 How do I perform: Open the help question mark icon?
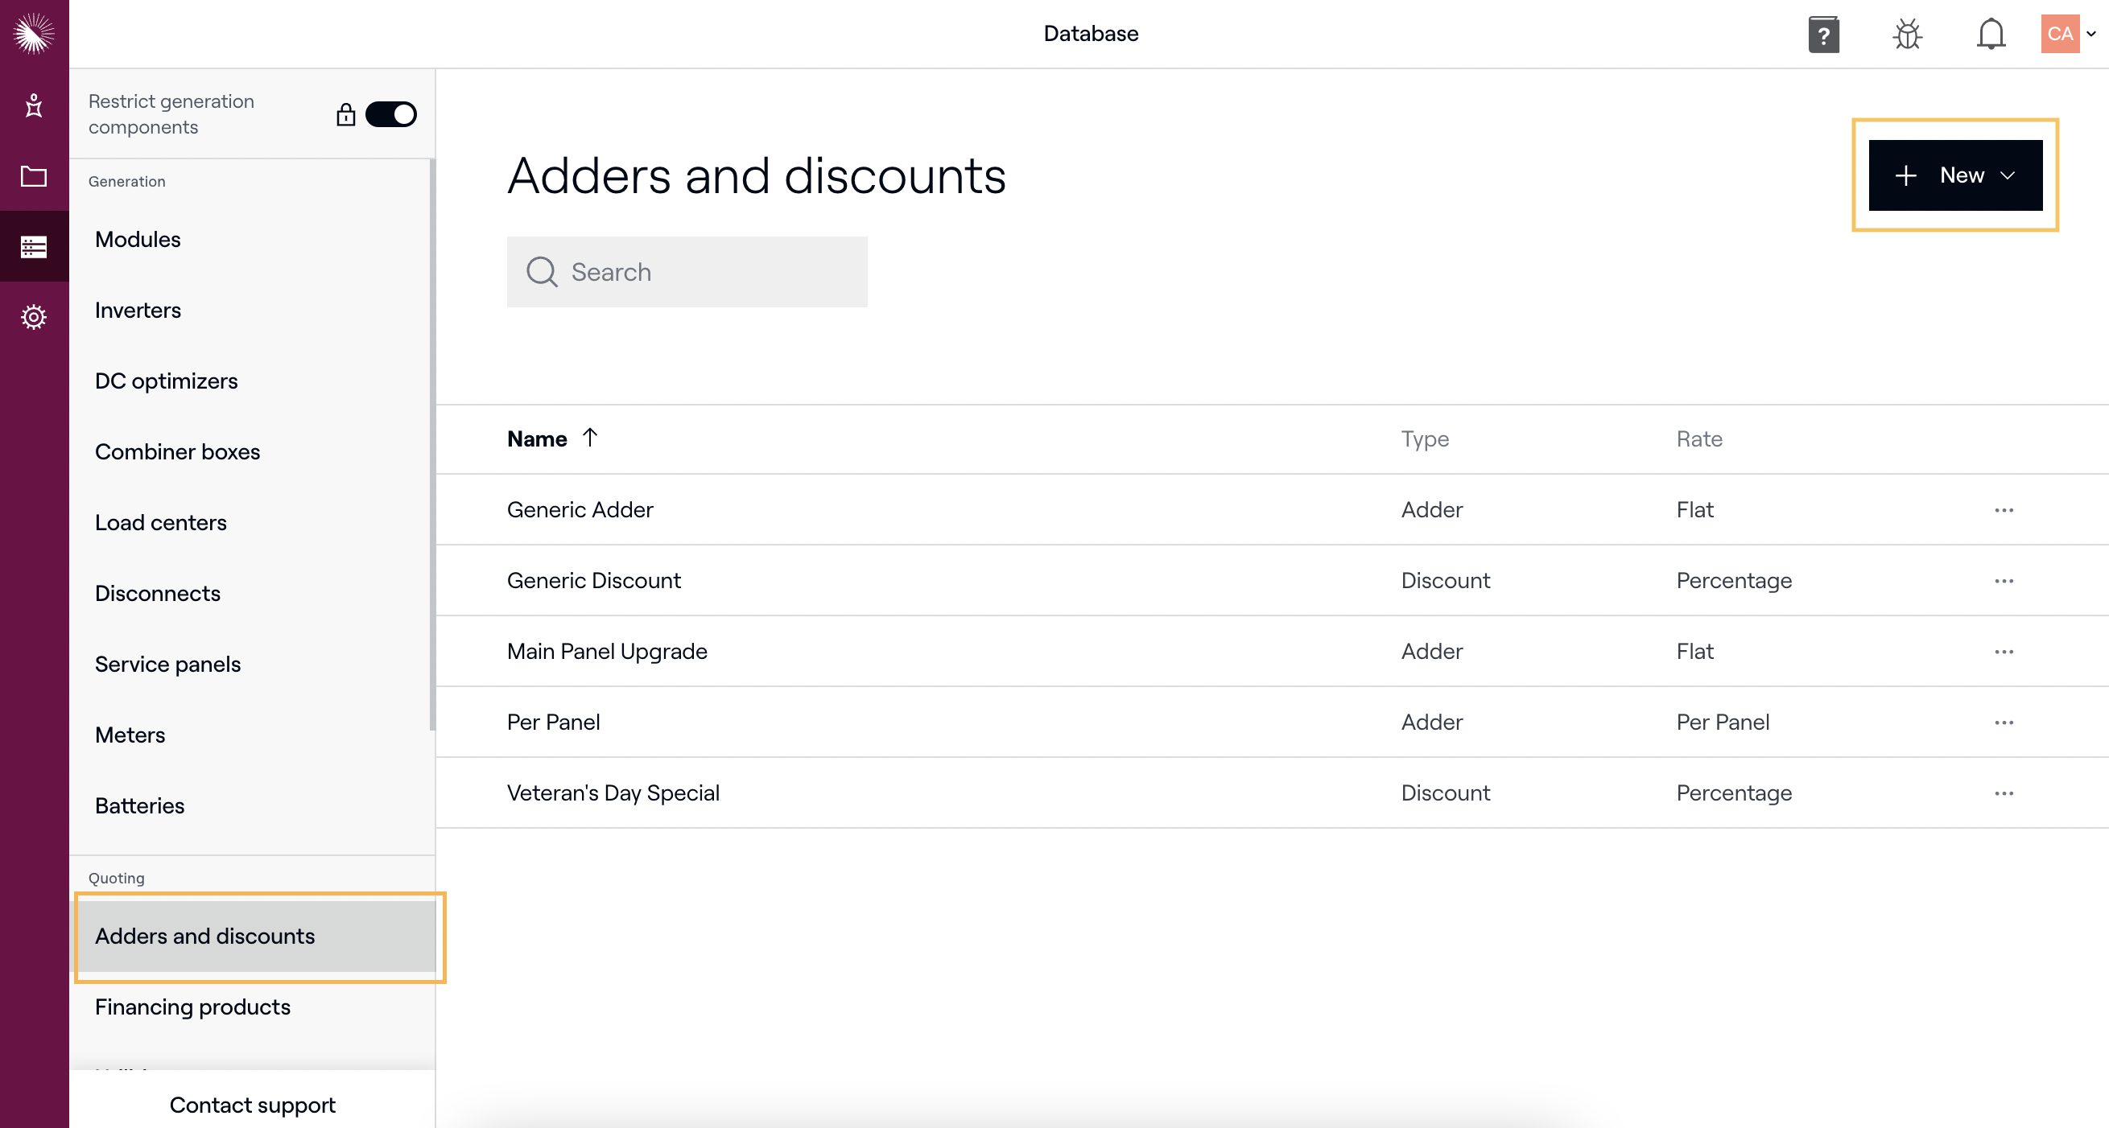[x=1823, y=35]
